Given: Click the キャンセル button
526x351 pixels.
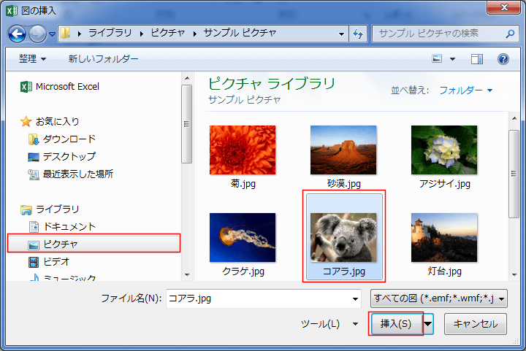Looking at the screenshot, I should [476, 324].
